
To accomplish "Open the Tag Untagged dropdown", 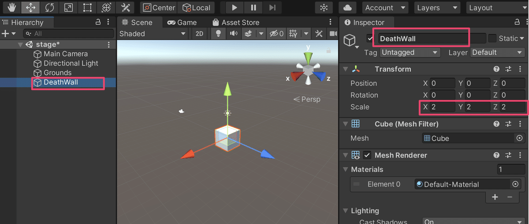I will point(410,52).
